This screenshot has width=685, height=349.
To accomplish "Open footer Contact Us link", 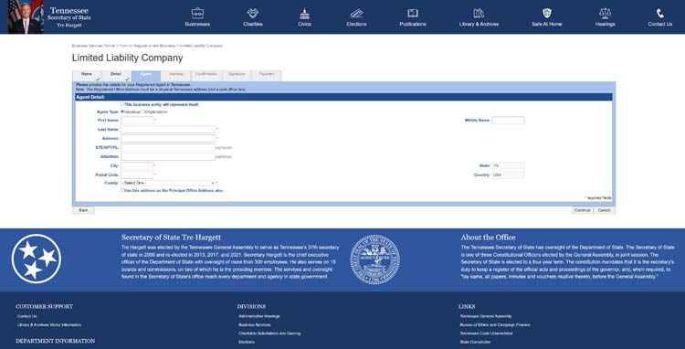I will (x=27, y=316).
